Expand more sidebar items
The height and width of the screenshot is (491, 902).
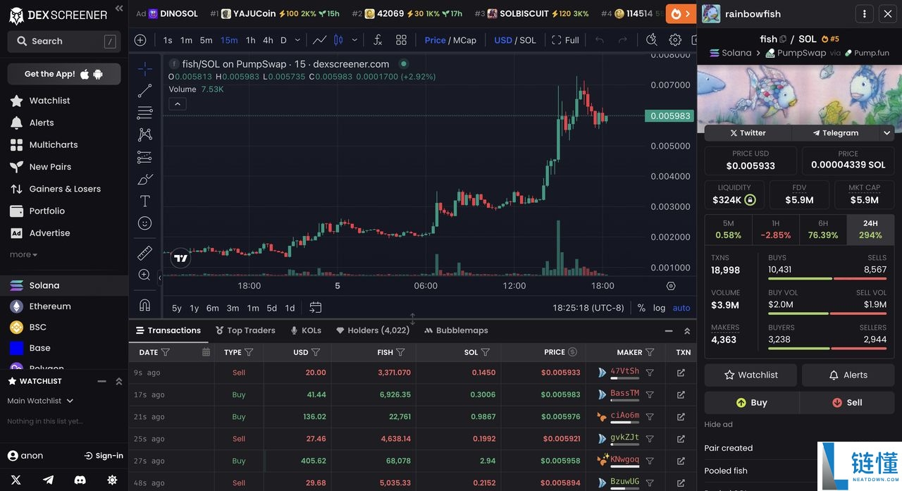click(23, 255)
